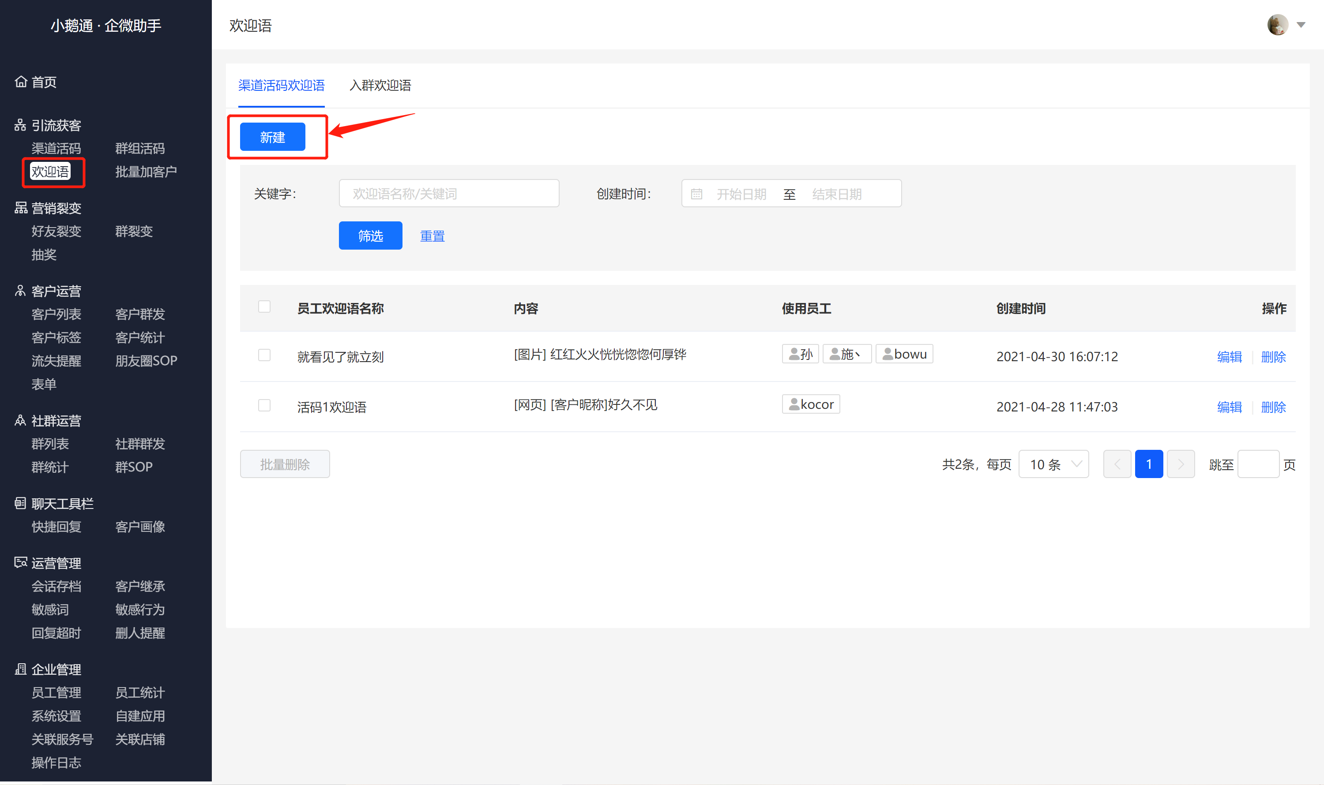Select the checkbox for 活码1欢迎语
Viewport: 1324px width, 785px height.
[x=264, y=405]
